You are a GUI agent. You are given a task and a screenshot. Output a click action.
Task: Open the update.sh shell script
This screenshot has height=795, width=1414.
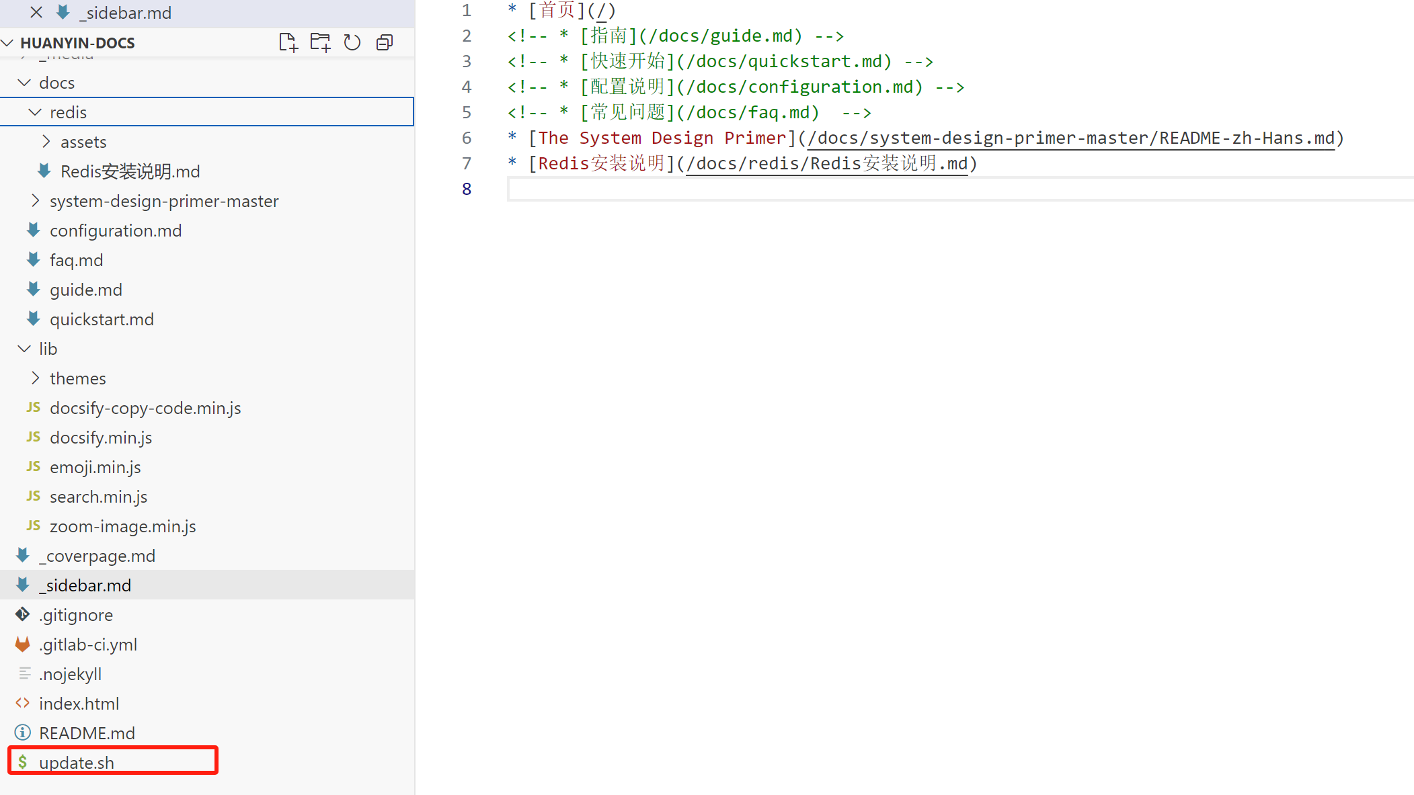[x=77, y=763]
